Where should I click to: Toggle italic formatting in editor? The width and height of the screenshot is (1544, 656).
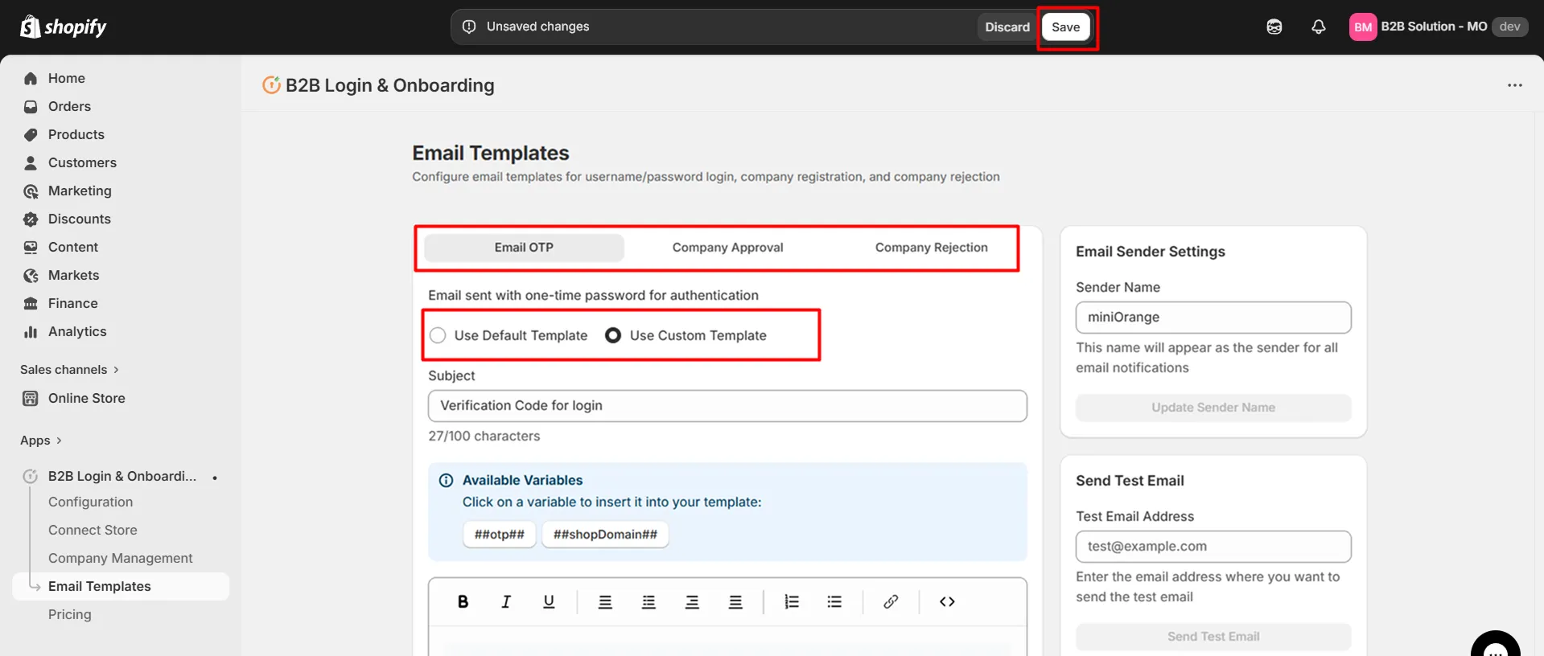[506, 601]
